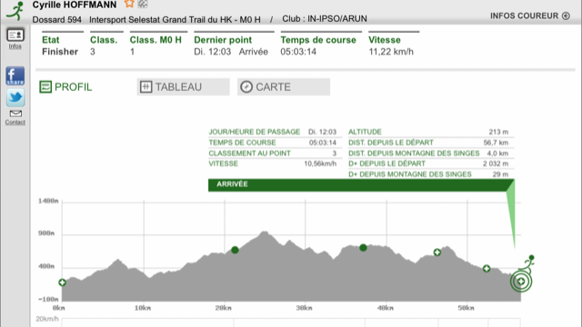Click the green ARRIVÉE banner
Viewport: 582px width, 327px height.
coord(357,185)
